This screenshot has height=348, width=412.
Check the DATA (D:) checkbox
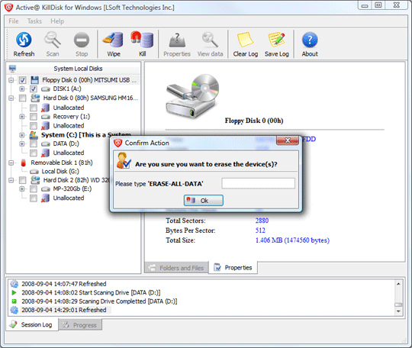coord(34,143)
